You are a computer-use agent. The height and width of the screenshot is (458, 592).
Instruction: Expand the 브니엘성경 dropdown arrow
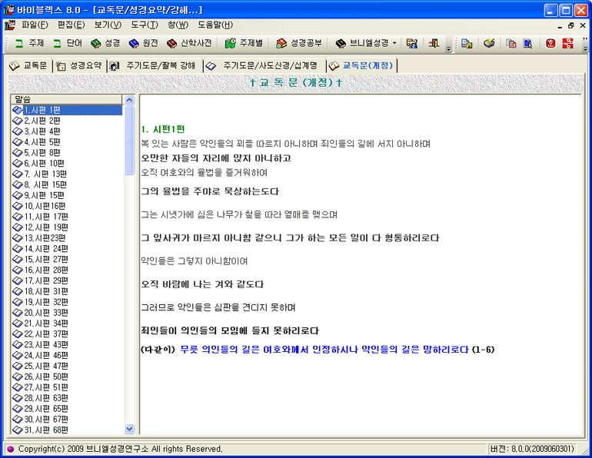point(394,43)
